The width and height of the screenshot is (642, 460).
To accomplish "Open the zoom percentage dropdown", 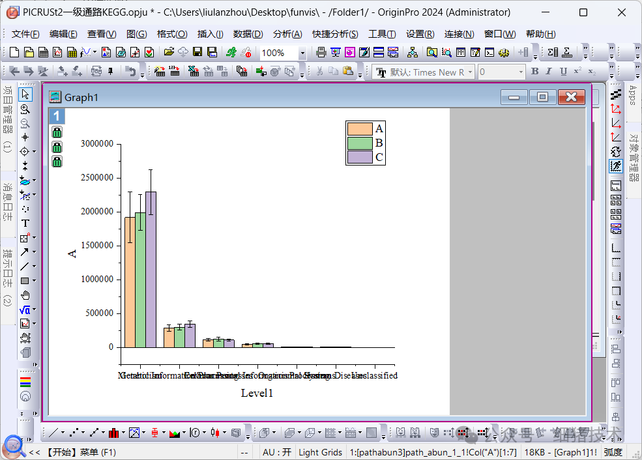I will [x=302, y=53].
